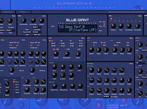
Task: Select S&H waveform for LFO 2
Action: (x=125, y=45)
